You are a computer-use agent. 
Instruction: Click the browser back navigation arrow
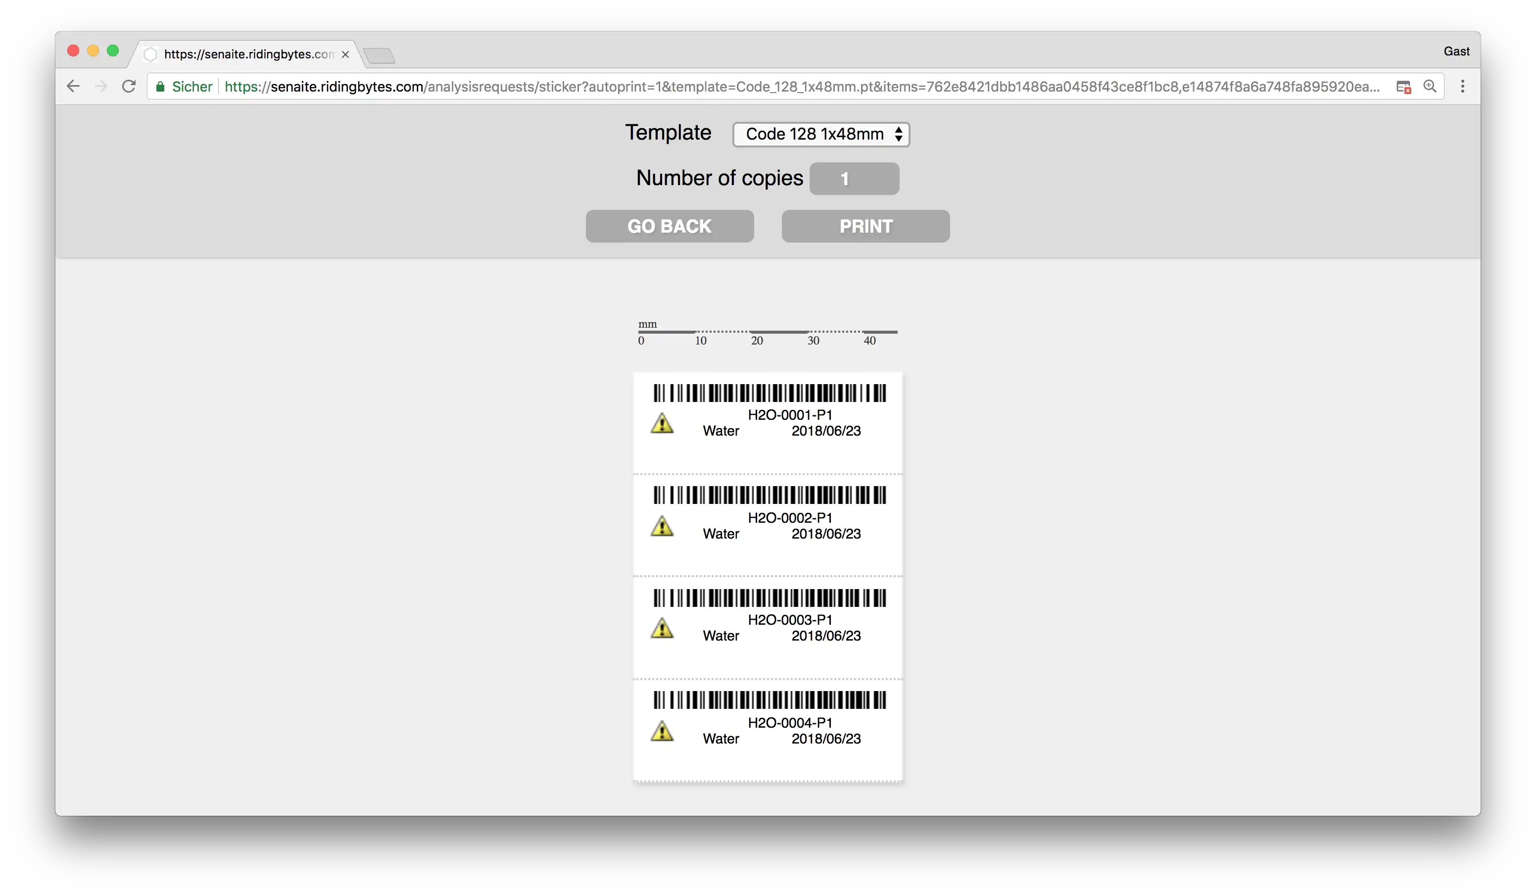click(x=72, y=86)
